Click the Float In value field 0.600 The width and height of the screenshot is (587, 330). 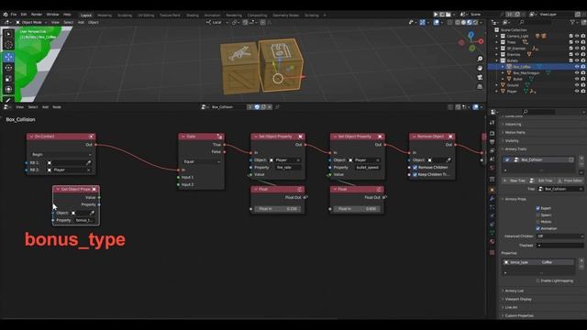pyautogui.click(x=357, y=209)
